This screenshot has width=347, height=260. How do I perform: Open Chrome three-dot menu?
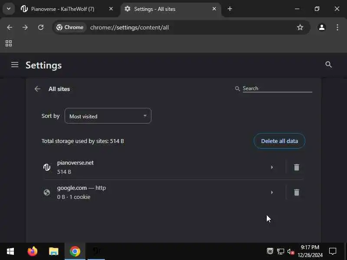coord(337,27)
